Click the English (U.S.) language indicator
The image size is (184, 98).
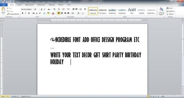tap(26, 96)
